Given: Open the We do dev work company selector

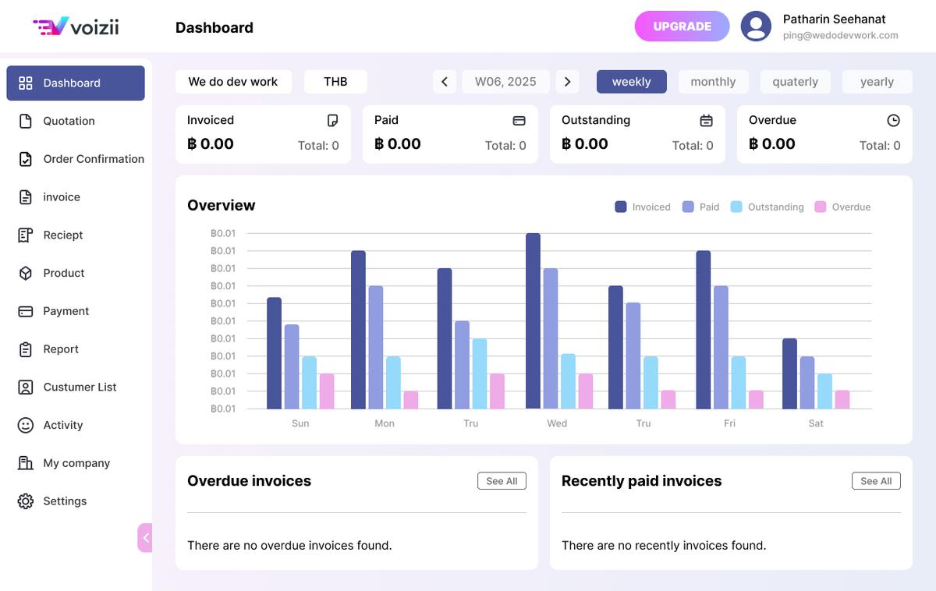Looking at the screenshot, I should [233, 82].
